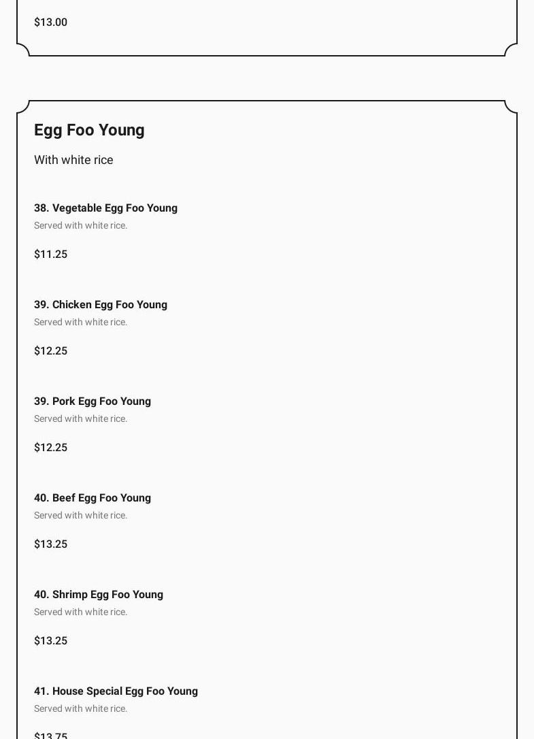Image resolution: width=534 pixels, height=739 pixels.
Task: Click the description under Beef Egg Foo Young
Action: tap(81, 516)
